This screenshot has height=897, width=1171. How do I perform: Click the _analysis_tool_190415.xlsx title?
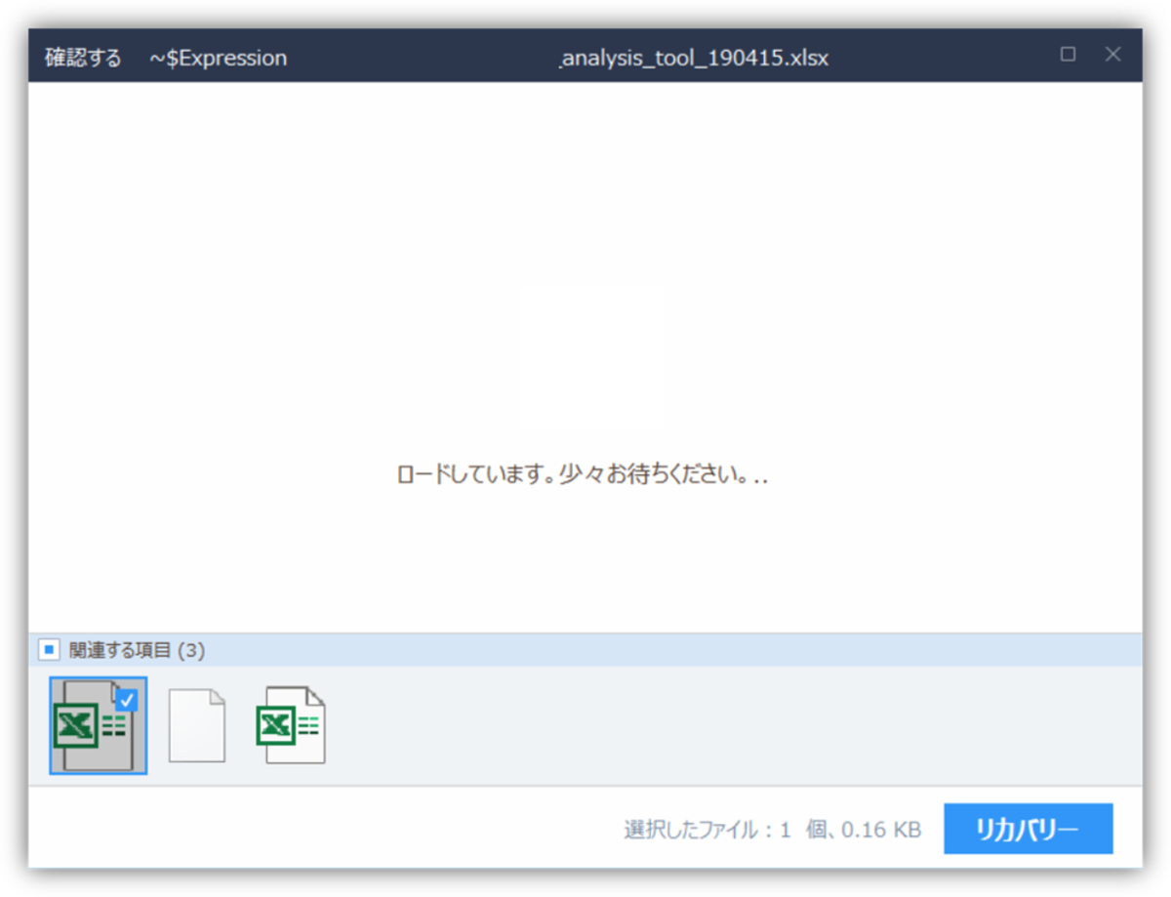pyautogui.click(x=693, y=58)
